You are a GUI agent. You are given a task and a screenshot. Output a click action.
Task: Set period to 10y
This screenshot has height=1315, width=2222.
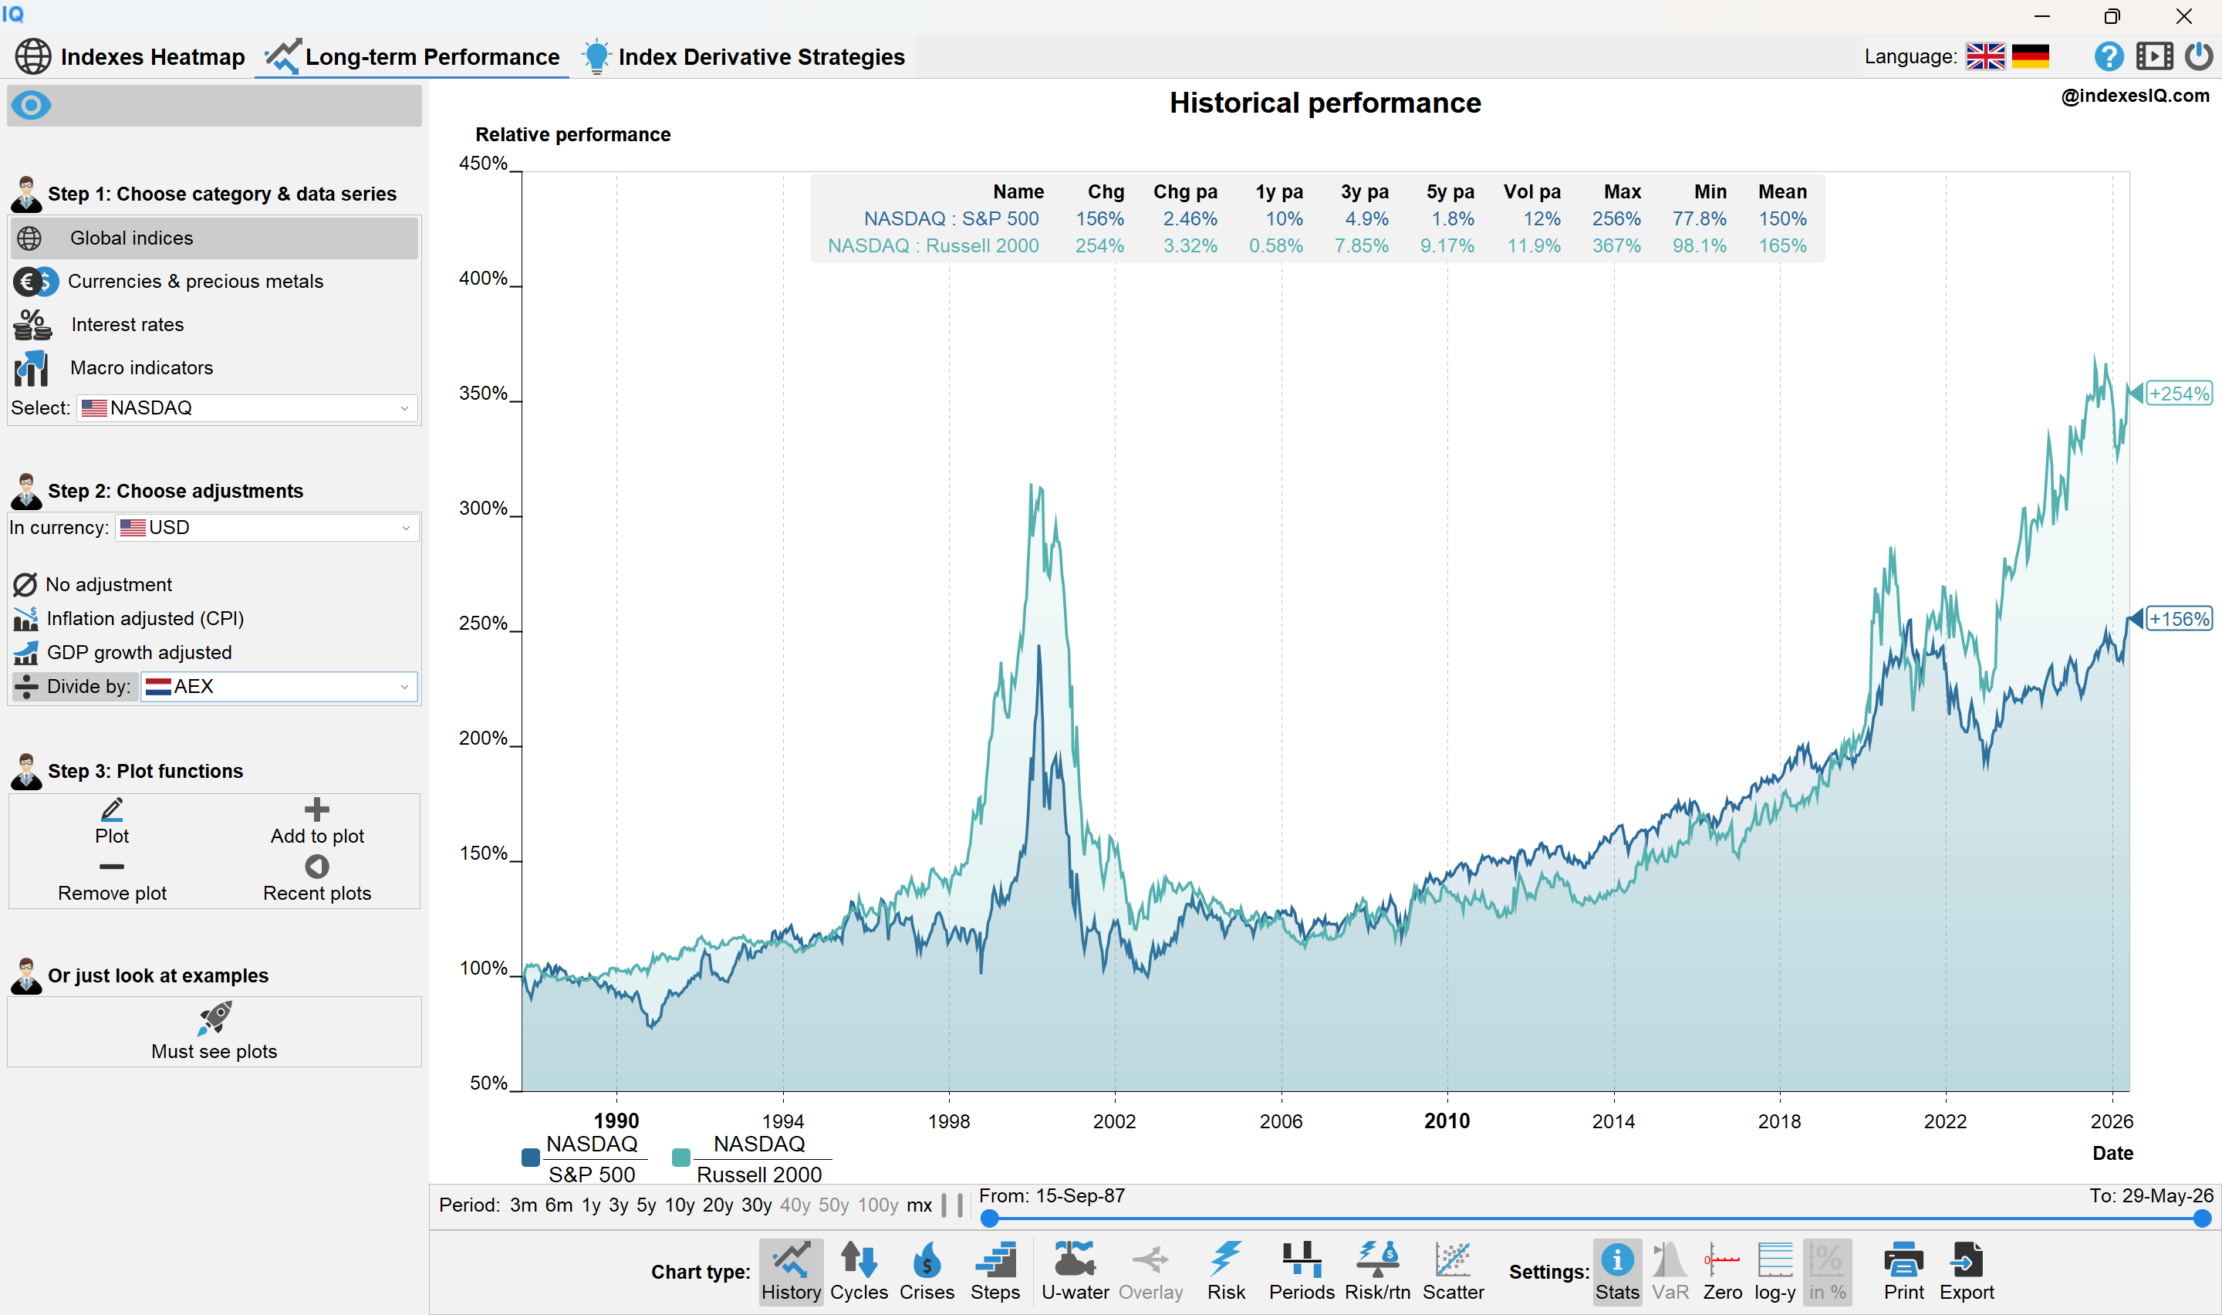coord(679,1205)
